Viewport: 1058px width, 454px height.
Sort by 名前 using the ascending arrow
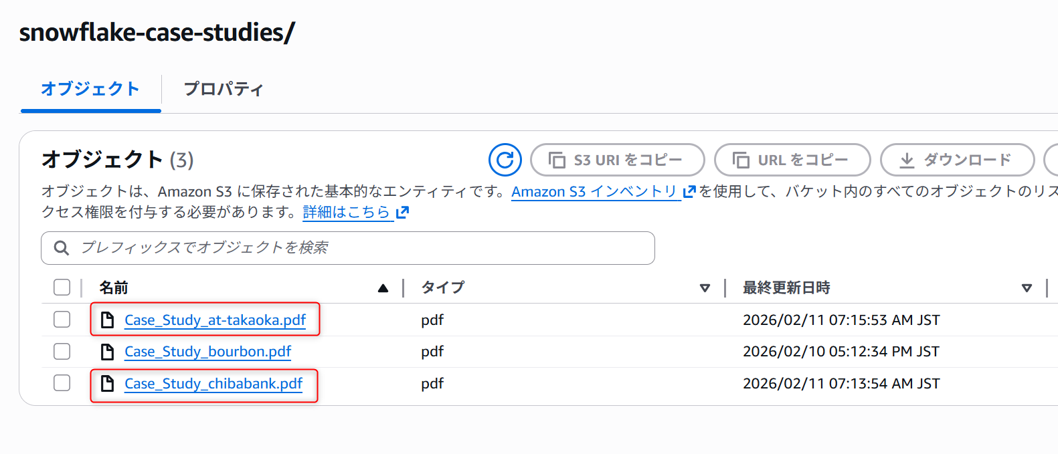pyautogui.click(x=383, y=288)
